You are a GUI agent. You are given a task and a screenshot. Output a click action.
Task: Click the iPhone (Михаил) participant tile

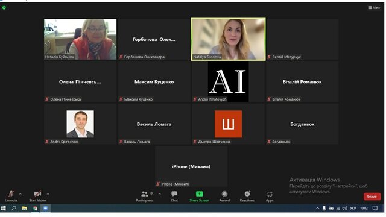click(x=191, y=166)
